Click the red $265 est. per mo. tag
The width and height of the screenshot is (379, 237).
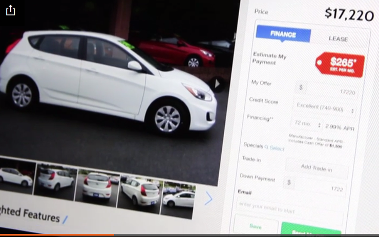pos(341,64)
